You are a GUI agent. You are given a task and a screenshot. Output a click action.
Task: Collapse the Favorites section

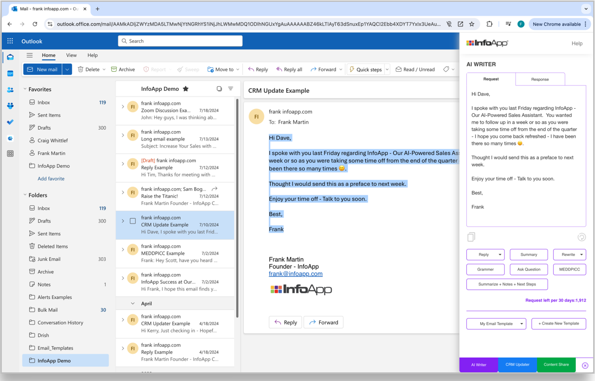(x=25, y=90)
